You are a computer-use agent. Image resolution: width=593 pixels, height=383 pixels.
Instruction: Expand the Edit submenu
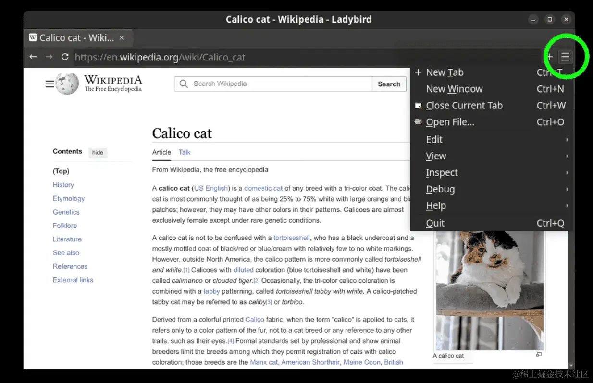click(434, 139)
